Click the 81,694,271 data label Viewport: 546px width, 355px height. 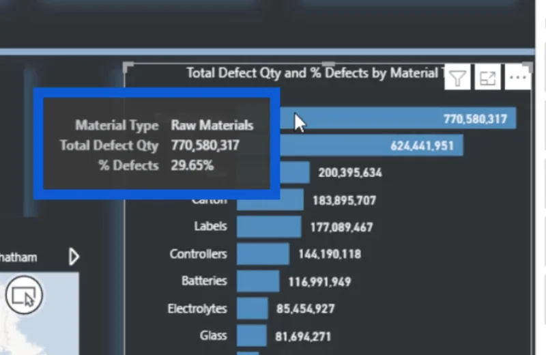pyautogui.click(x=303, y=336)
